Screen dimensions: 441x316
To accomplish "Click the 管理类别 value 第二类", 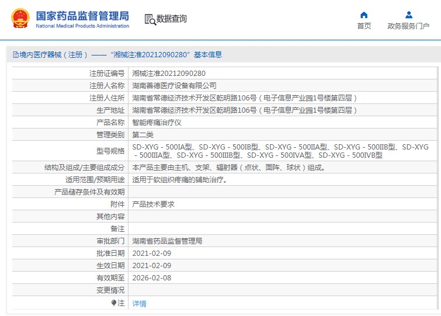I will 145,135.
